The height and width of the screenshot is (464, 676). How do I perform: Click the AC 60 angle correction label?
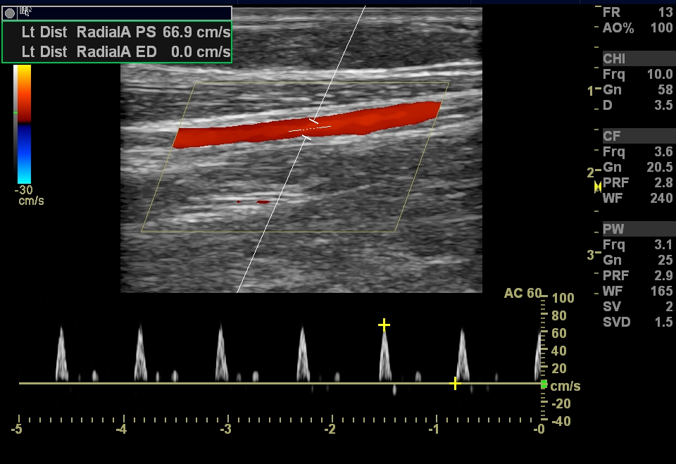point(522,293)
